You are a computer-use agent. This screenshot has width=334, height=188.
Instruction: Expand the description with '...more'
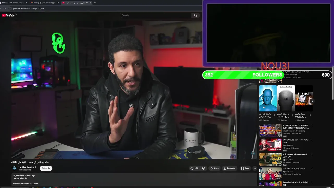(x=35, y=184)
